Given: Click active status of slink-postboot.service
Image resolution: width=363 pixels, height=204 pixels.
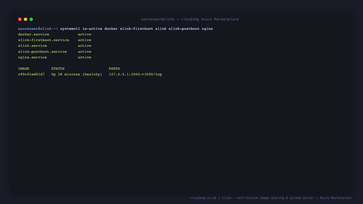Looking at the screenshot, I should click(x=85, y=52).
